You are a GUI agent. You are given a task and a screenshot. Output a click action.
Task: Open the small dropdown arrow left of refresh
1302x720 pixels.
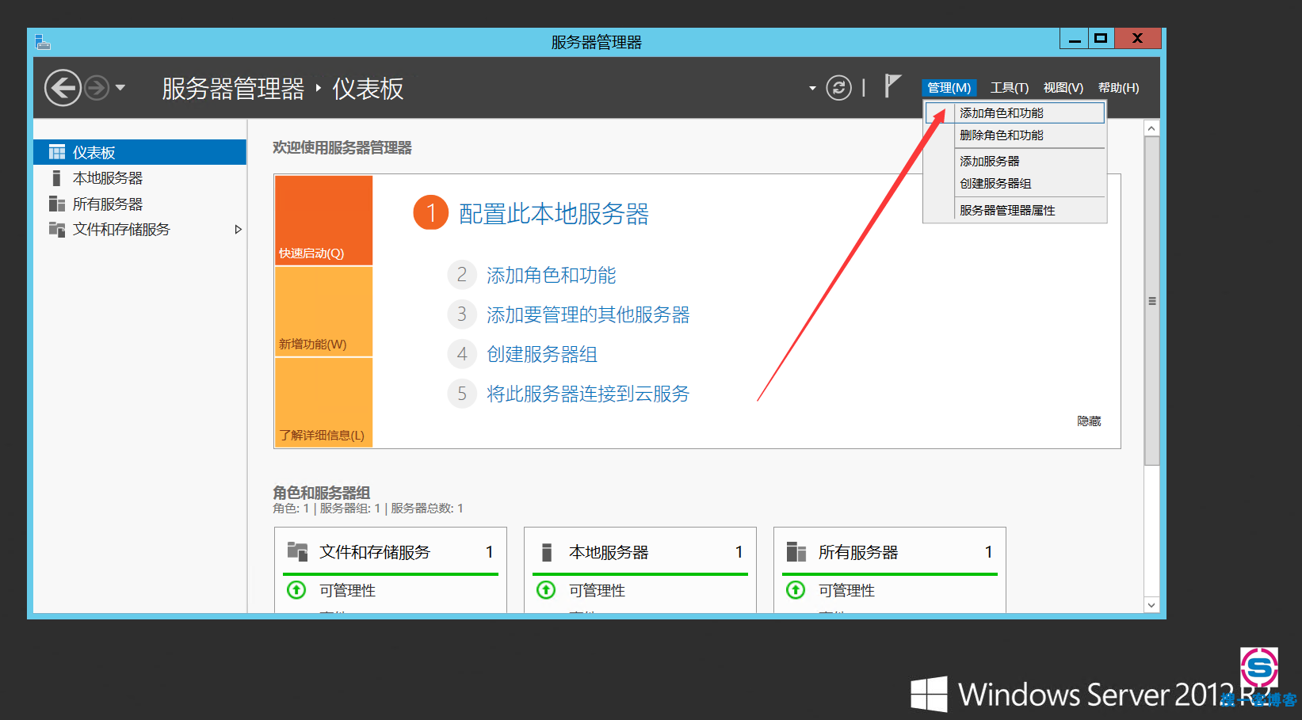[x=812, y=88]
